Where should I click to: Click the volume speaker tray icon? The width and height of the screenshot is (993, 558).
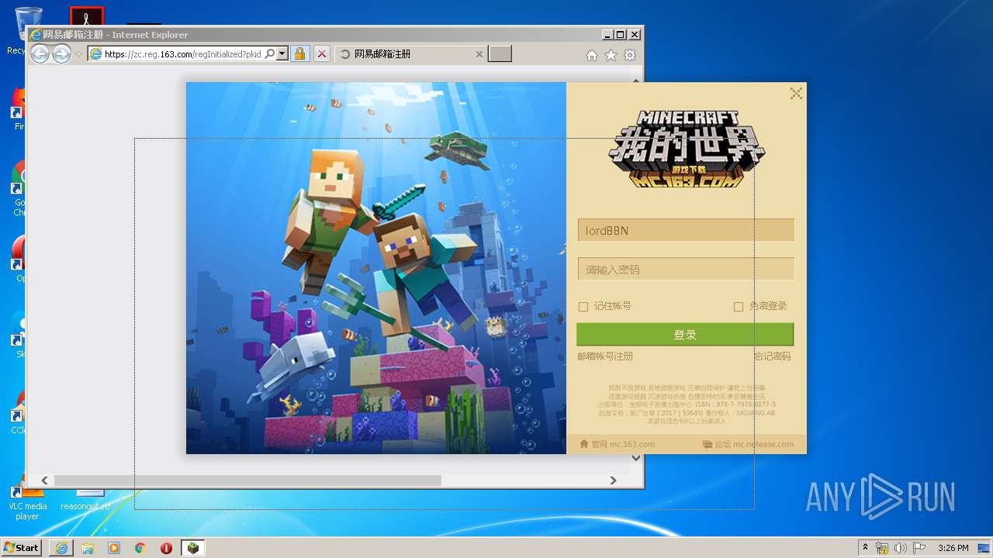click(x=901, y=548)
